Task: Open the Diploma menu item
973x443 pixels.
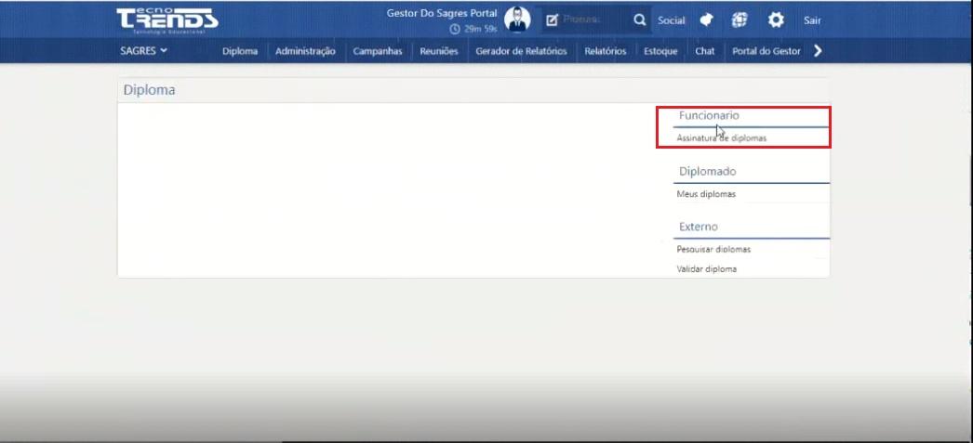Action: point(240,51)
